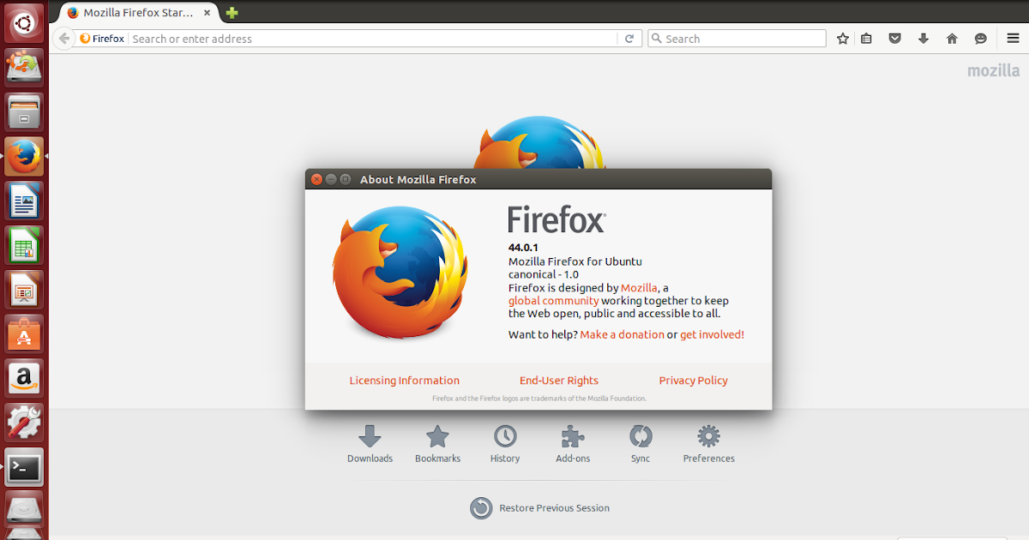
Task: Open the Privacy Policy link
Action: click(693, 381)
